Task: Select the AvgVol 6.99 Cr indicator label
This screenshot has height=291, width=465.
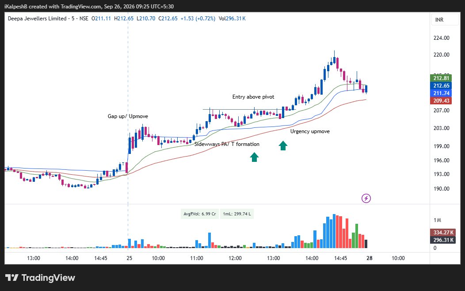Action: click(200, 214)
